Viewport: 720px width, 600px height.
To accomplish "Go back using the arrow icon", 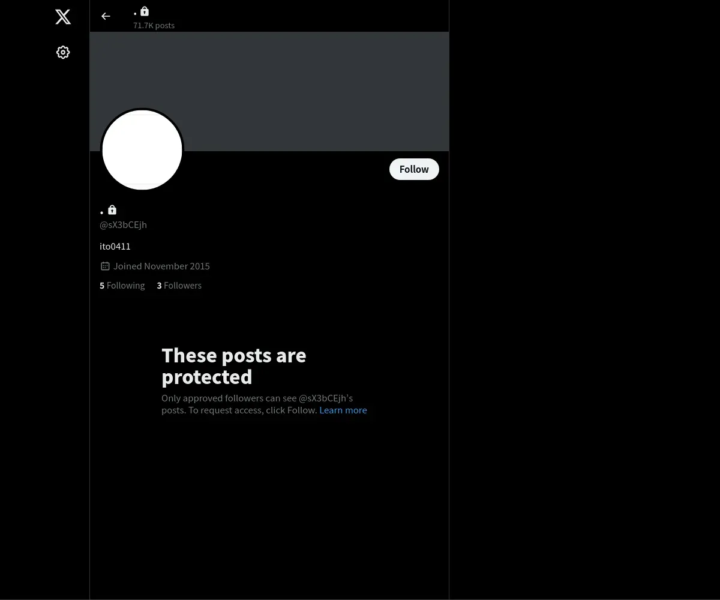I will tap(106, 16).
